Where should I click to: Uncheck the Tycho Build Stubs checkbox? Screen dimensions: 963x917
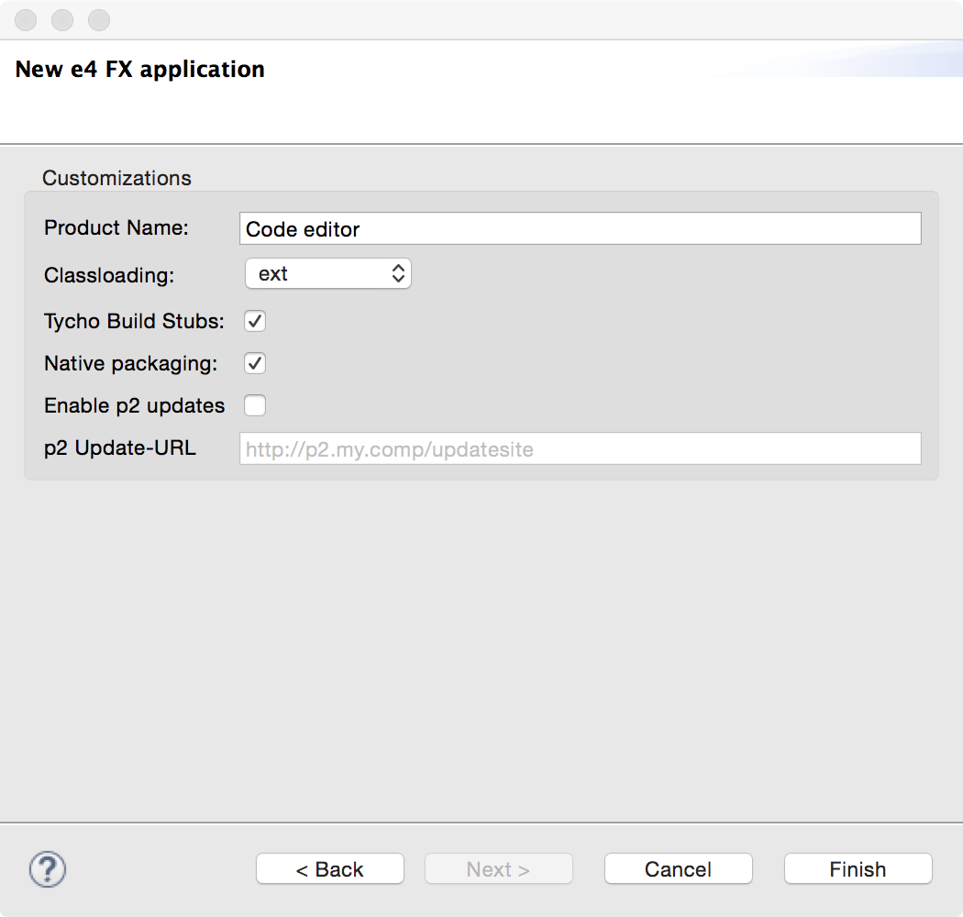tap(255, 322)
